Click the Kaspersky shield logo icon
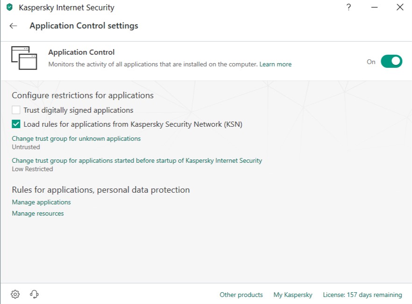 [x=9, y=7]
